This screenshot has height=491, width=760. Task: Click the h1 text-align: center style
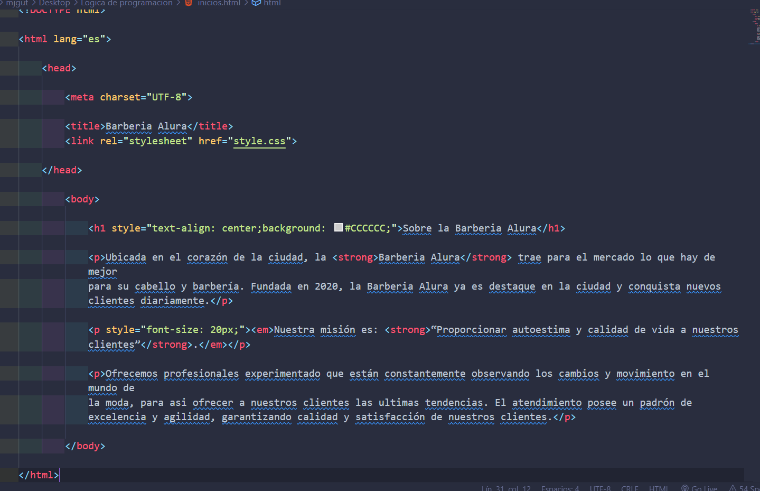click(205, 228)
